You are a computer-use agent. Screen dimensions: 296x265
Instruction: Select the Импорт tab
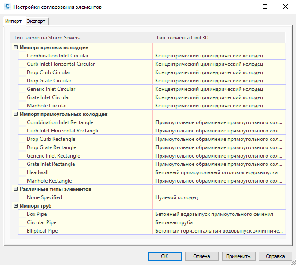tap(14, 21)
